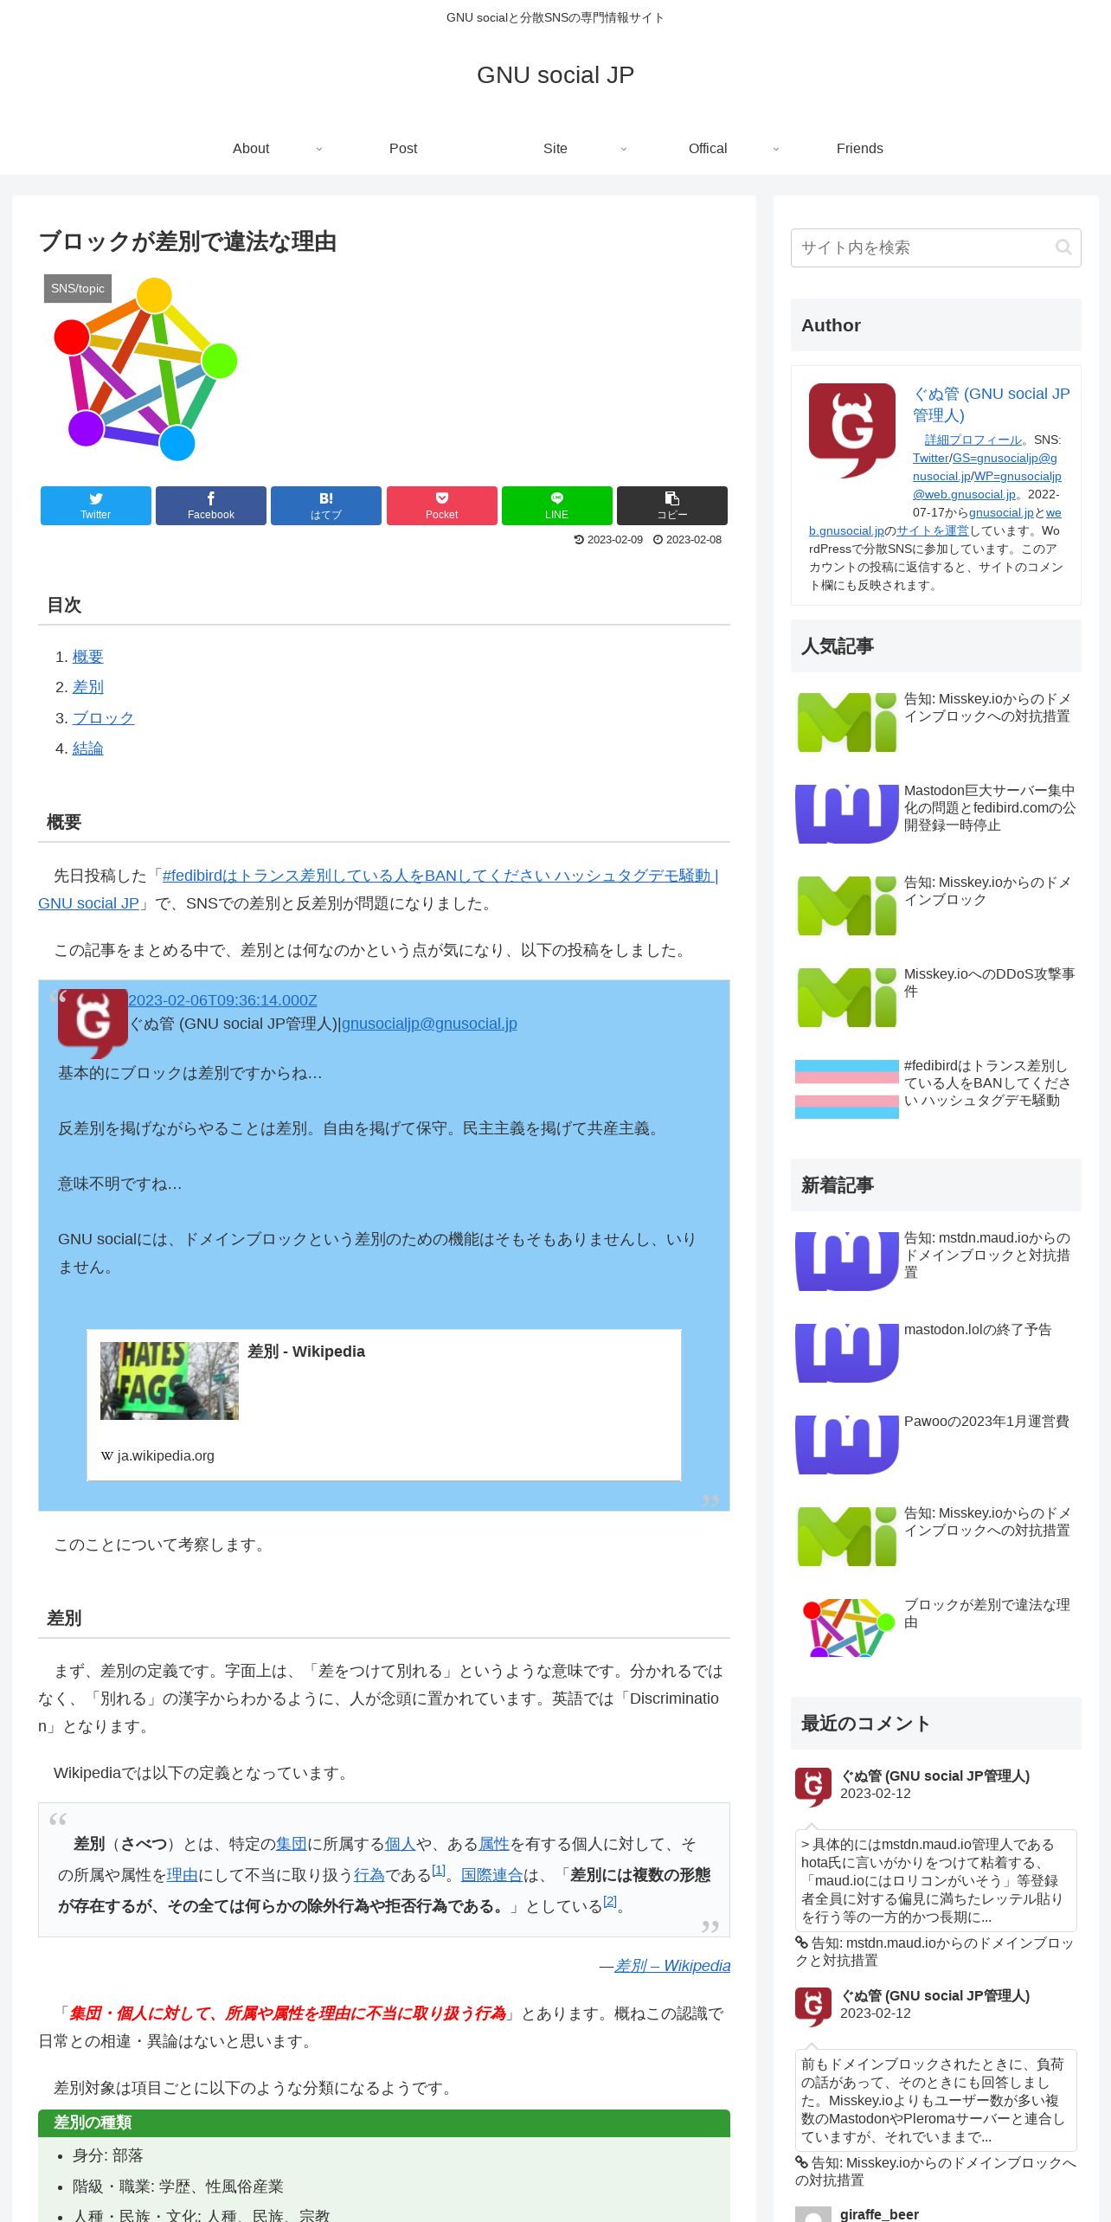Image resolution: width=1111 pixels, height=2222 pixels.
Task: Open the #fedibird hashtag demo article link
Action: coord(440,876)
